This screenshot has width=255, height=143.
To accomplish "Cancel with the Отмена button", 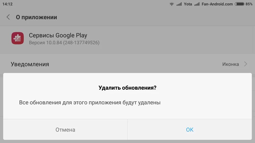I will click(x=65, y=130).
